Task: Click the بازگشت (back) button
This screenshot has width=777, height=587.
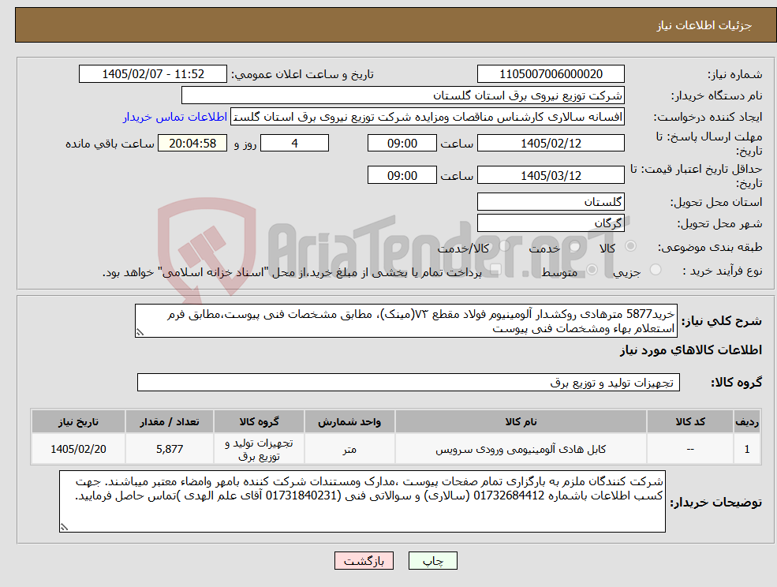Action: (x=364, y=561)
